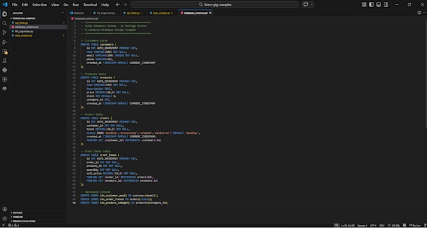Screen dimensions: 427x228
Task: Open the Run menu
Action: [76, 4]
